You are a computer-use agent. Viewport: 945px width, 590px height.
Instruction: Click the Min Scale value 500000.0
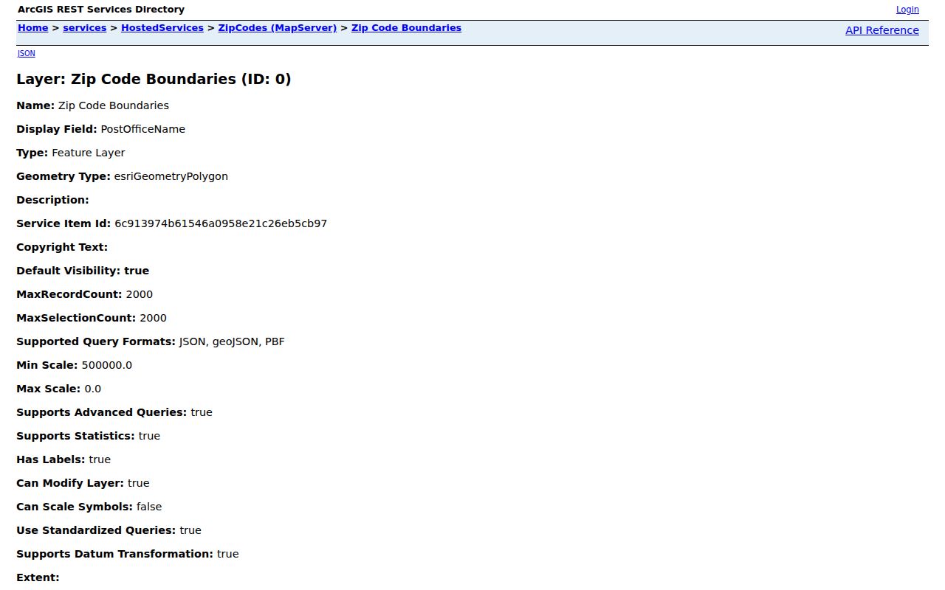[107, 365]
